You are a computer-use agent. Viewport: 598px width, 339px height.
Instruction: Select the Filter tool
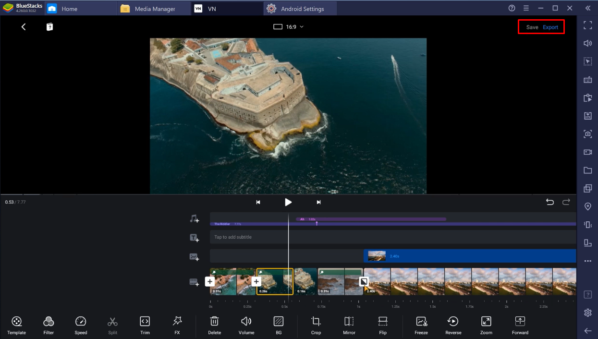pyautogui.click(x=48, y=325)
